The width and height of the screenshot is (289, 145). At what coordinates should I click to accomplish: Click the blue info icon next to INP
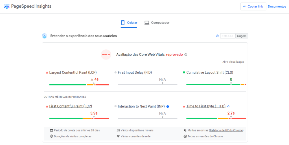[x=168, y=106]
